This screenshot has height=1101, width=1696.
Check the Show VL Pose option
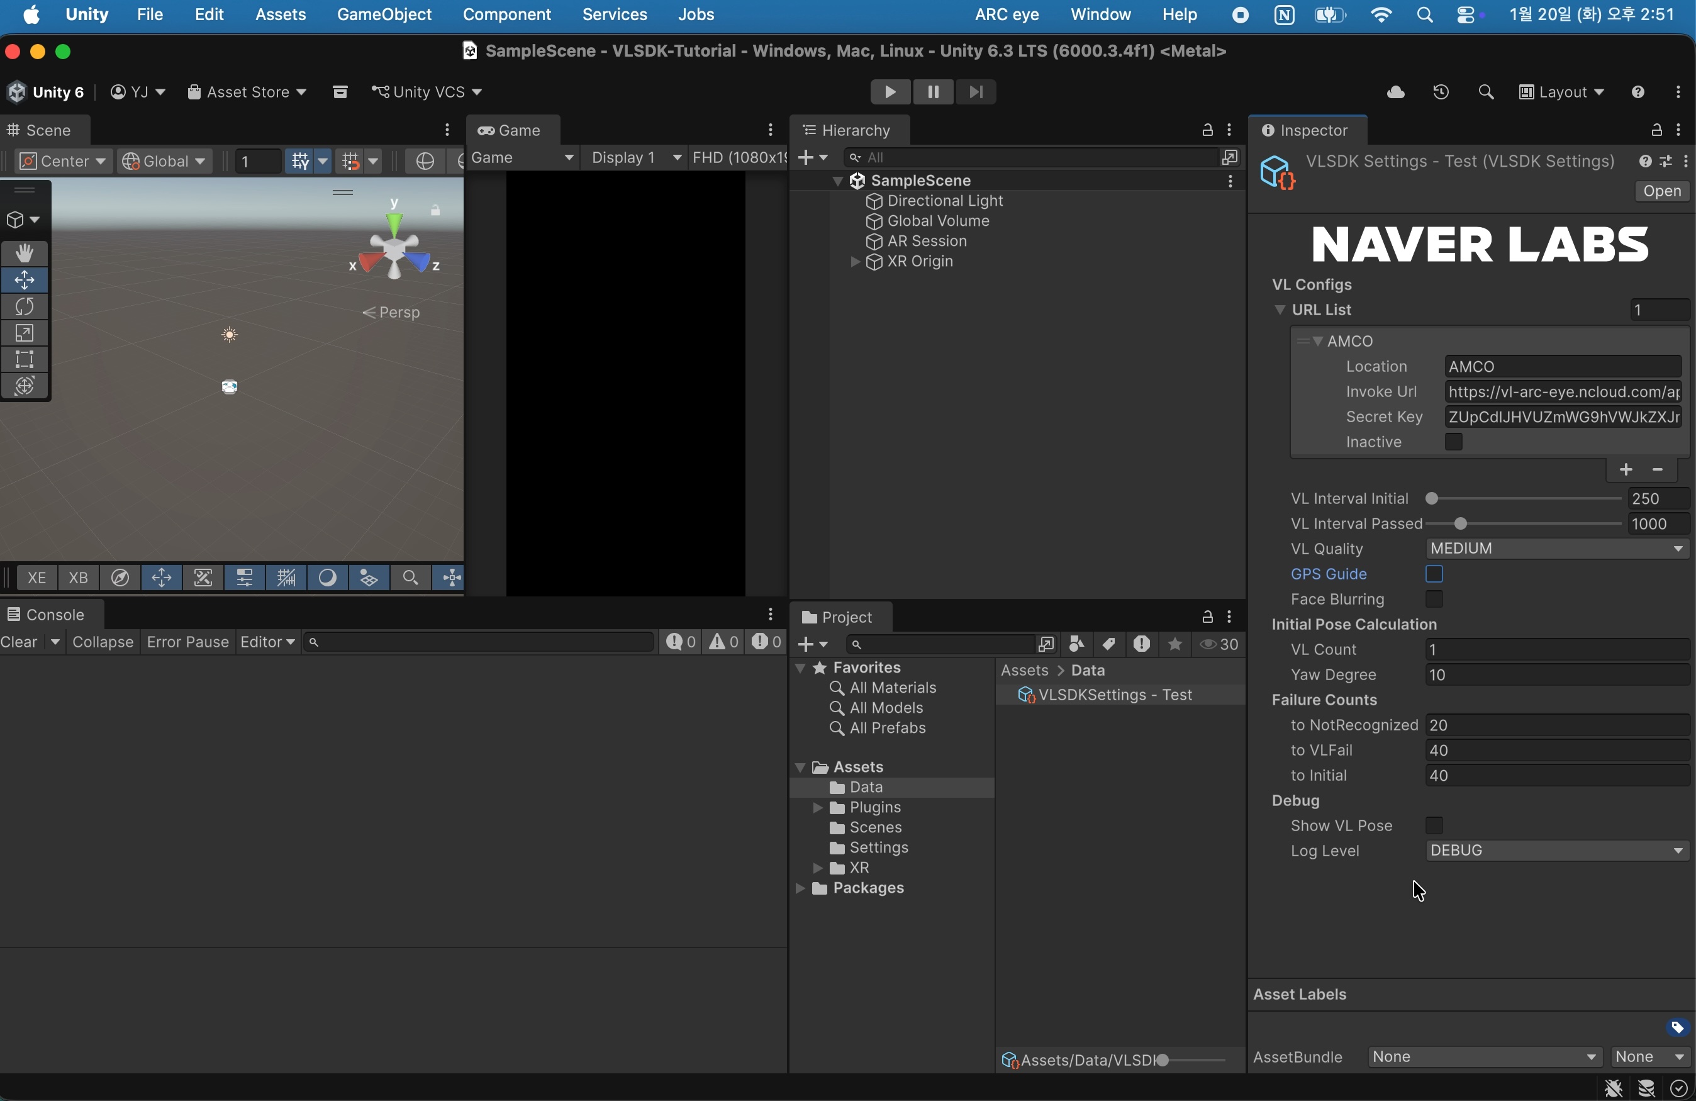[x=1434, y=825]
